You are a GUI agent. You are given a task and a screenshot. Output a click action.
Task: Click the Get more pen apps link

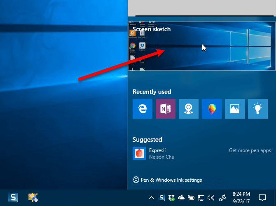[250, 150]
